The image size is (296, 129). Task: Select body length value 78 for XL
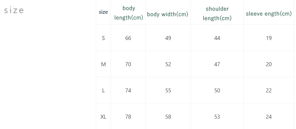(128, 117)
